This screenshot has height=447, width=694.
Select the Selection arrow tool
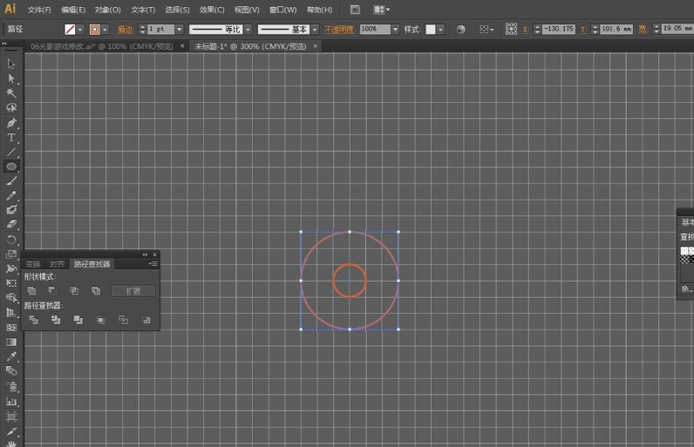pos(11,64)
